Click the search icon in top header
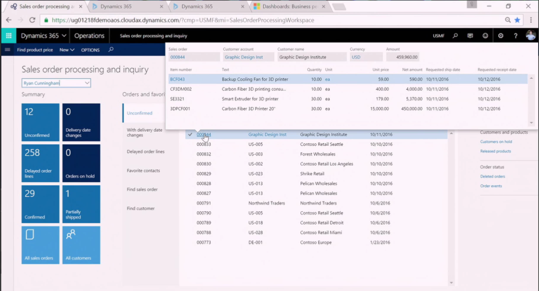Screen dimensions: 539x291 coord(455,36)
